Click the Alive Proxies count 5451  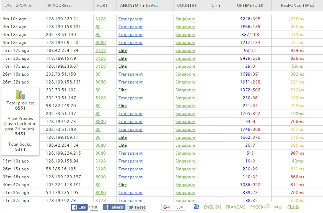click(20, 134)
